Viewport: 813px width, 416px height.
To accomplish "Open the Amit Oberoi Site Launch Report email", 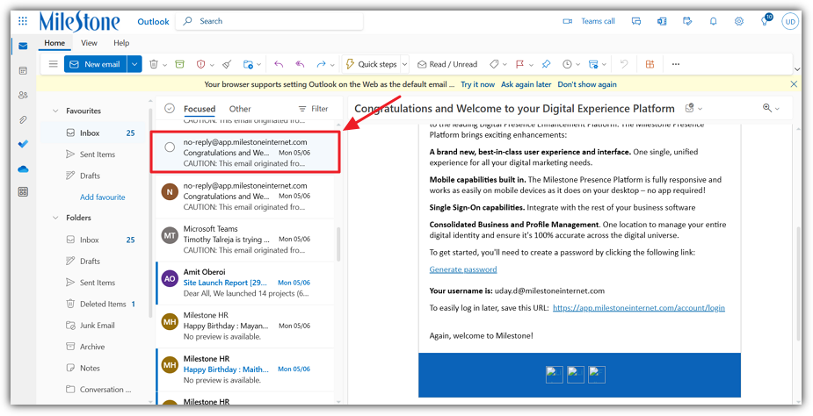I will [245, 283].
